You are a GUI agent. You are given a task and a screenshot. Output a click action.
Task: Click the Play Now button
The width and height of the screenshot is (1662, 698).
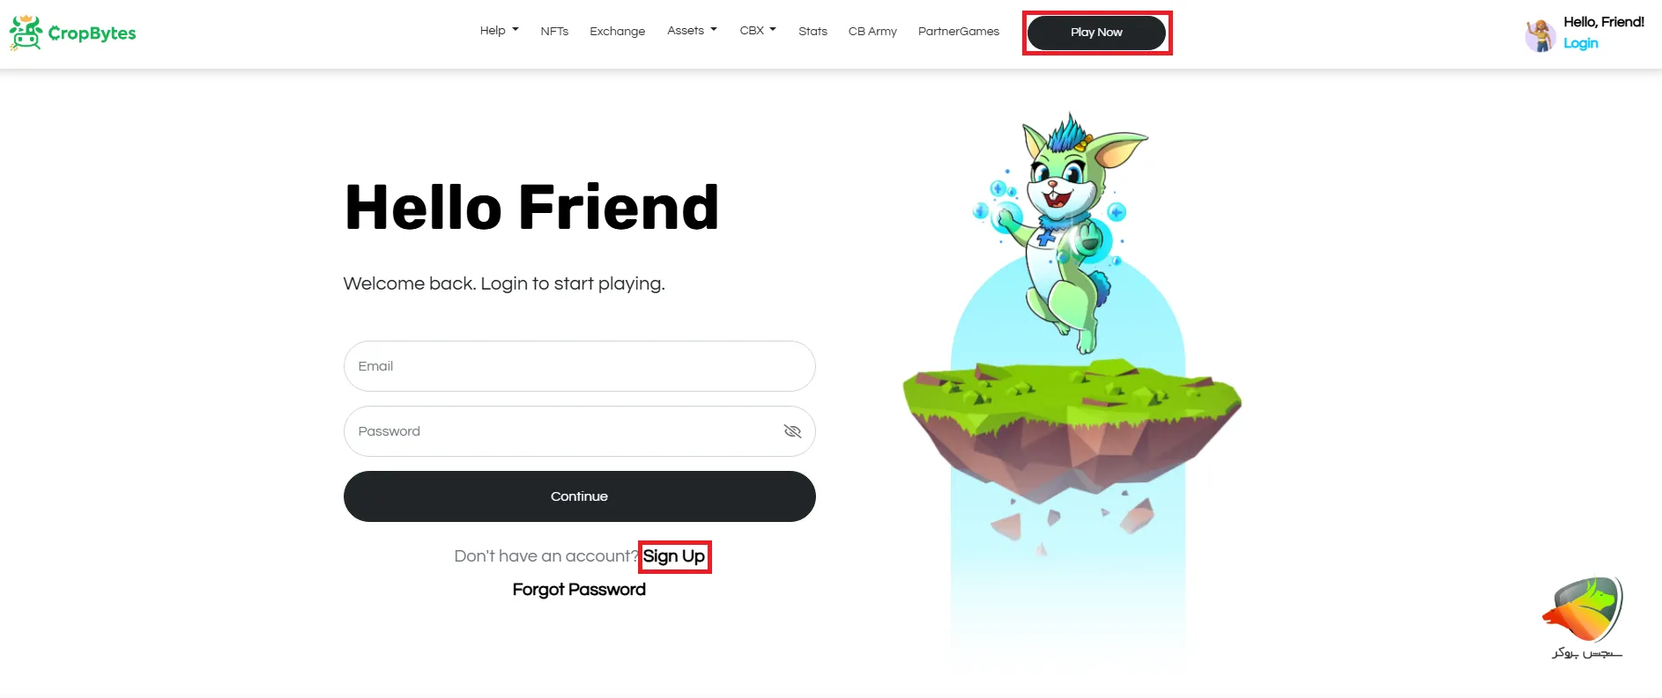[1097, 33]
